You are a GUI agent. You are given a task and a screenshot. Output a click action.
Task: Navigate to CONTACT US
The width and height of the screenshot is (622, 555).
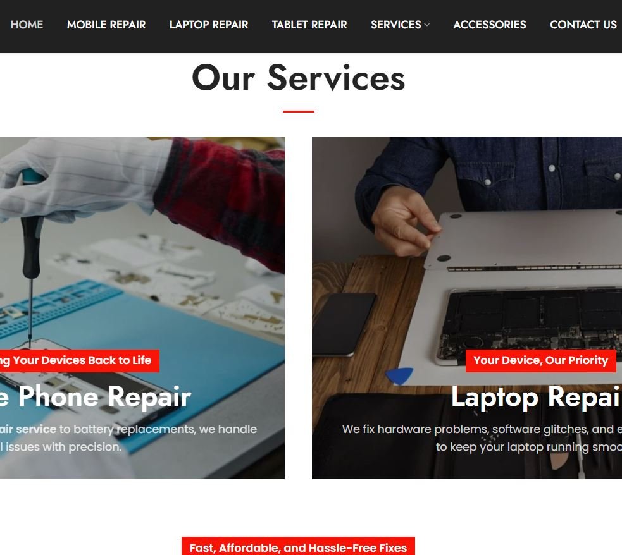click(583, 25)
